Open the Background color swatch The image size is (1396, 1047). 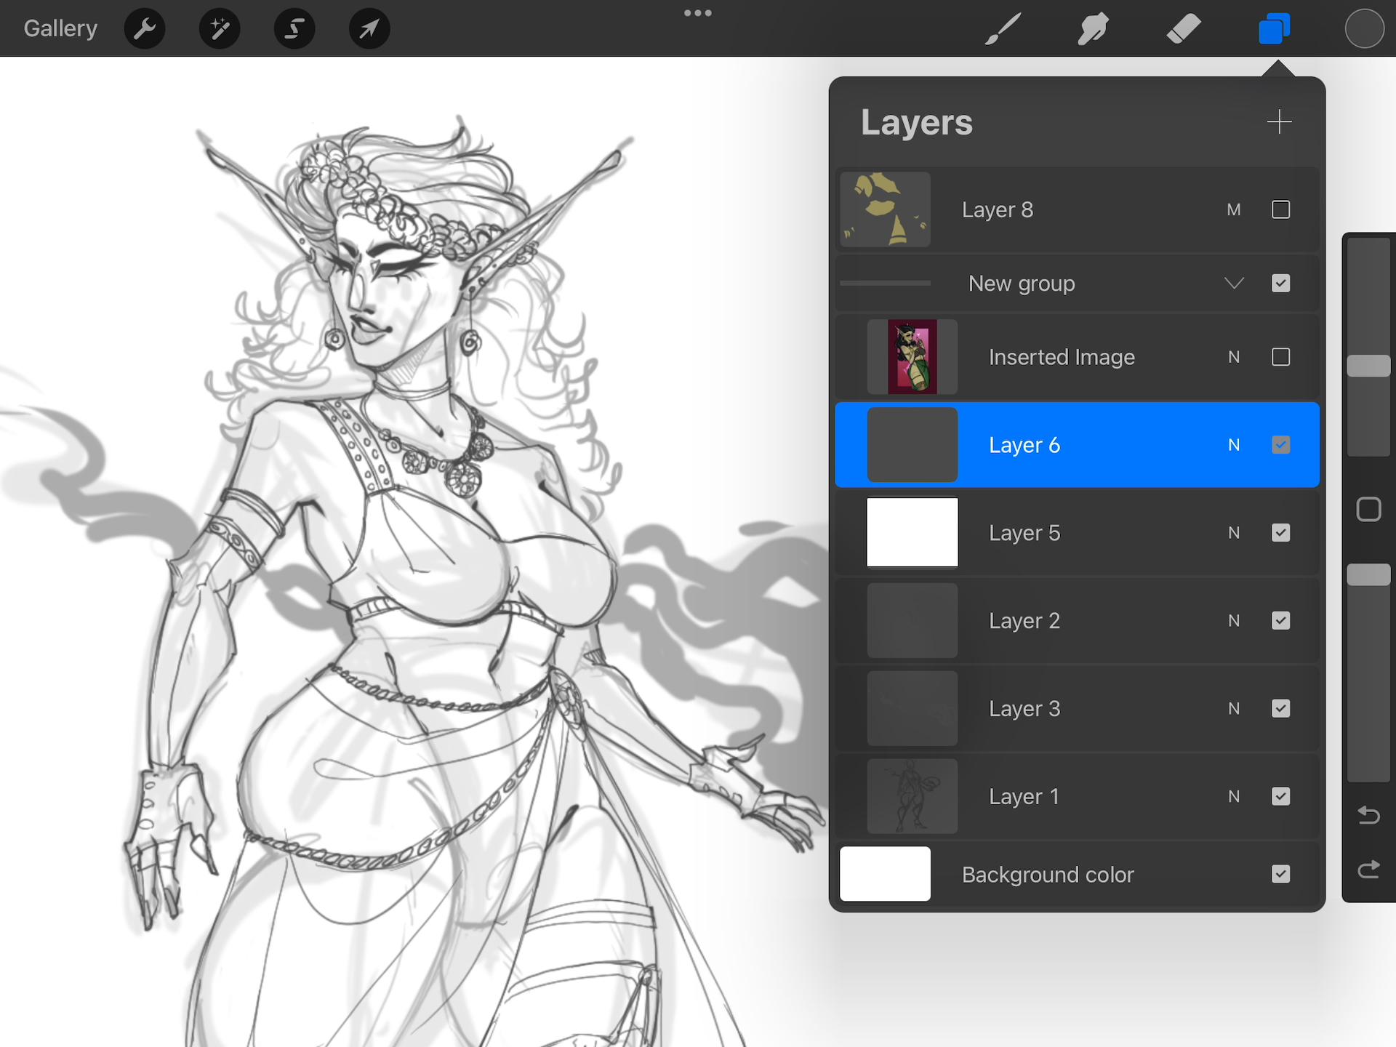coord(885,874)
